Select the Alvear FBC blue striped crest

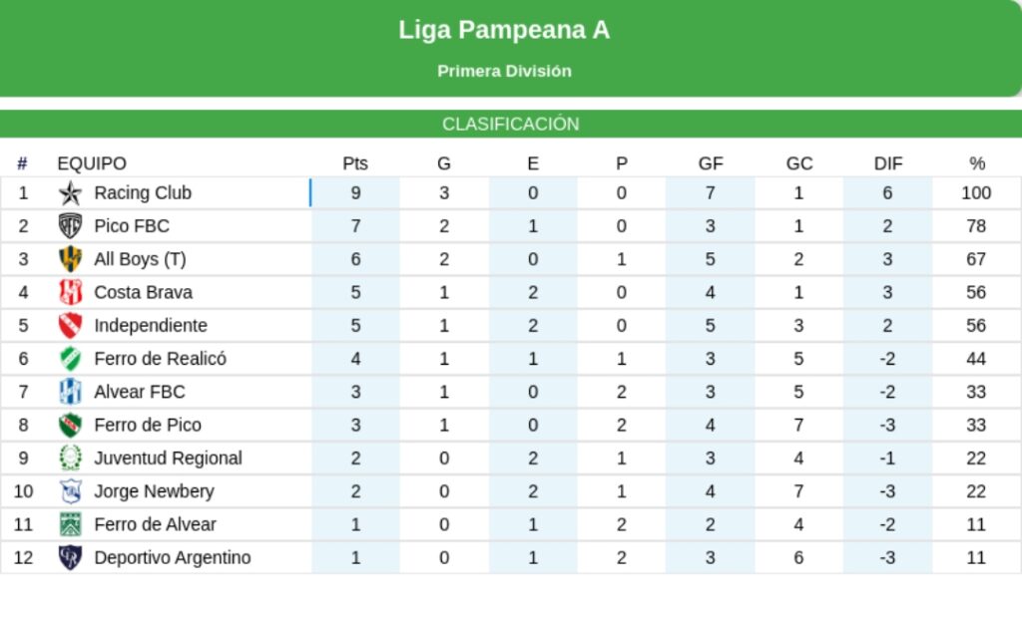(70, 392)
